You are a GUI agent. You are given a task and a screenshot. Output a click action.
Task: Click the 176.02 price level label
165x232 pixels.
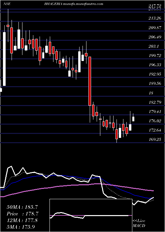[x=155, y=121]
